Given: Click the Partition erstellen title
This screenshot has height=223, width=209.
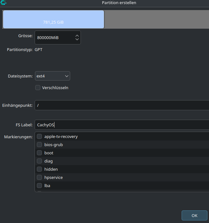Looking at the screenshot, I should 119,3.
